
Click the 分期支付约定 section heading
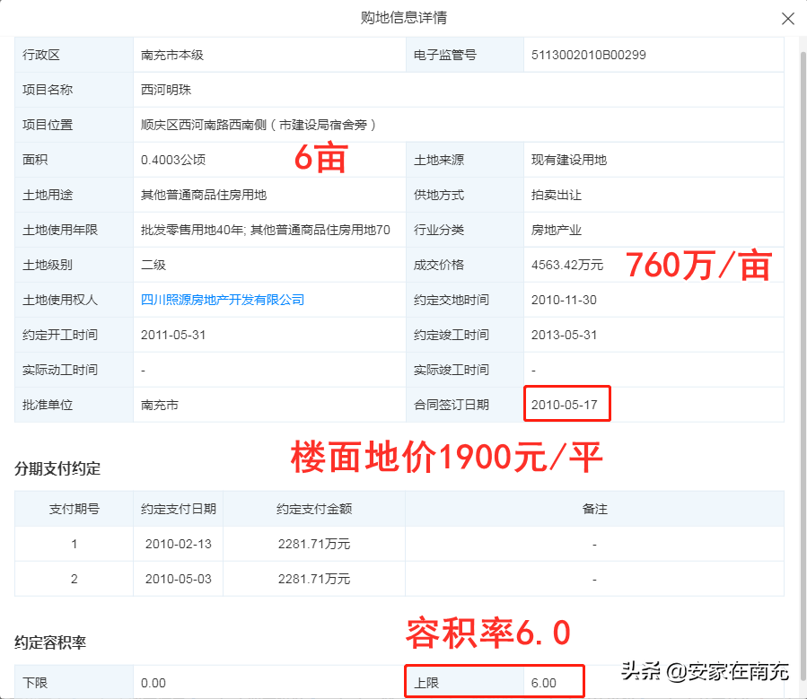(x=57, y=468)
